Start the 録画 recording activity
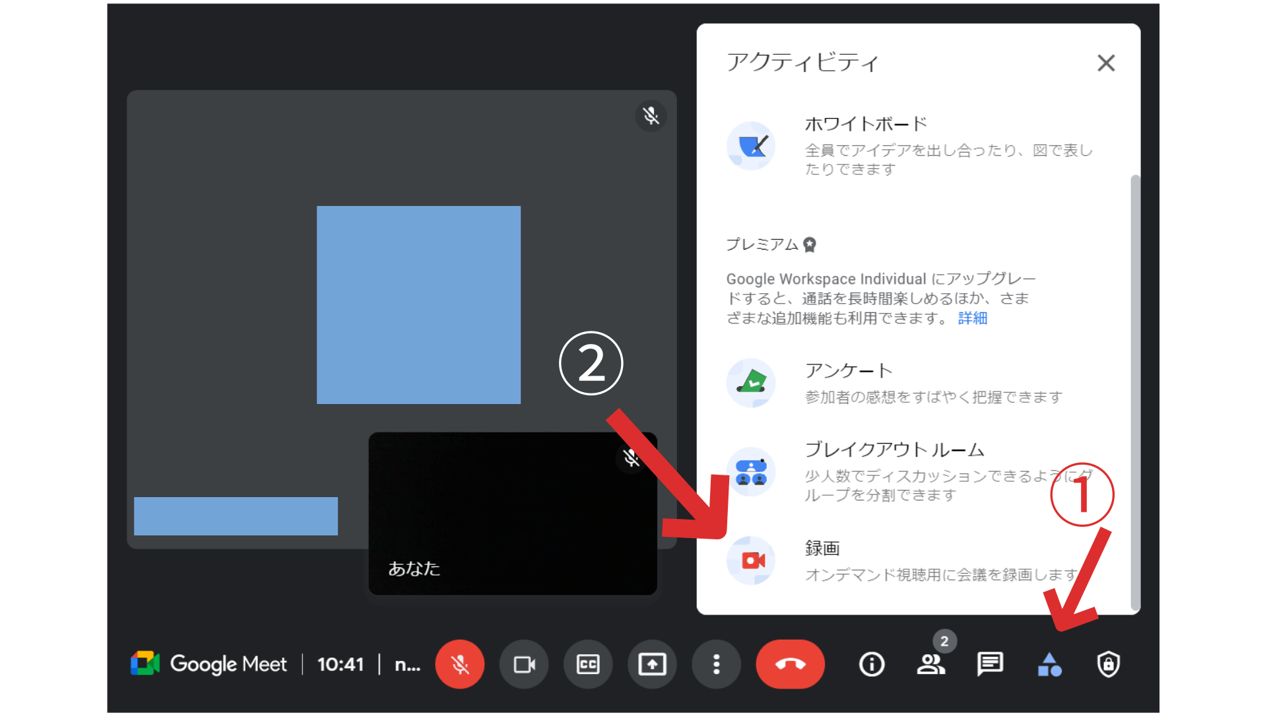Image resolution: width=1267 pixels, height=713 pixels. tap(823, 548)
